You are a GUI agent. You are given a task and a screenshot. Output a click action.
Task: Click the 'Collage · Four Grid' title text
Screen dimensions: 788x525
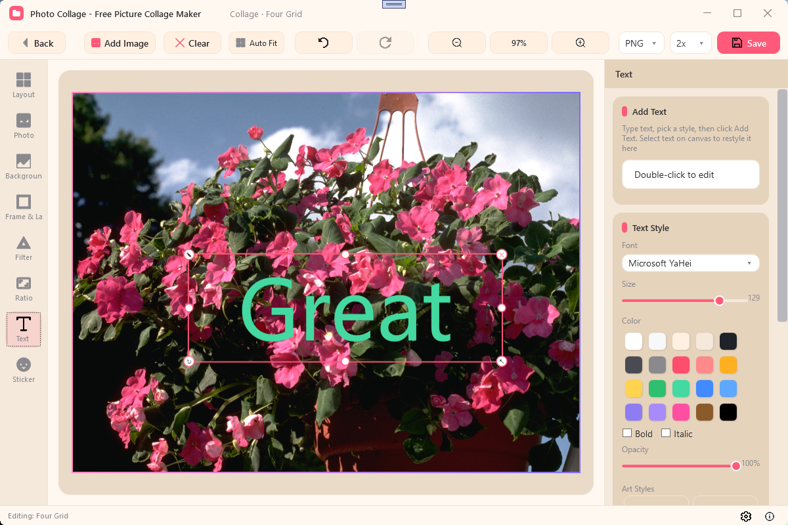[266, 14]
